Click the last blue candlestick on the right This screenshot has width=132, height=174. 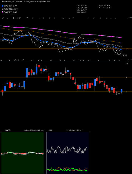pos(121,90)
